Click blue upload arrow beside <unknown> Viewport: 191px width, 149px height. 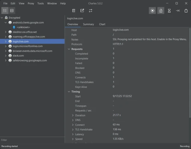[14, 27]
